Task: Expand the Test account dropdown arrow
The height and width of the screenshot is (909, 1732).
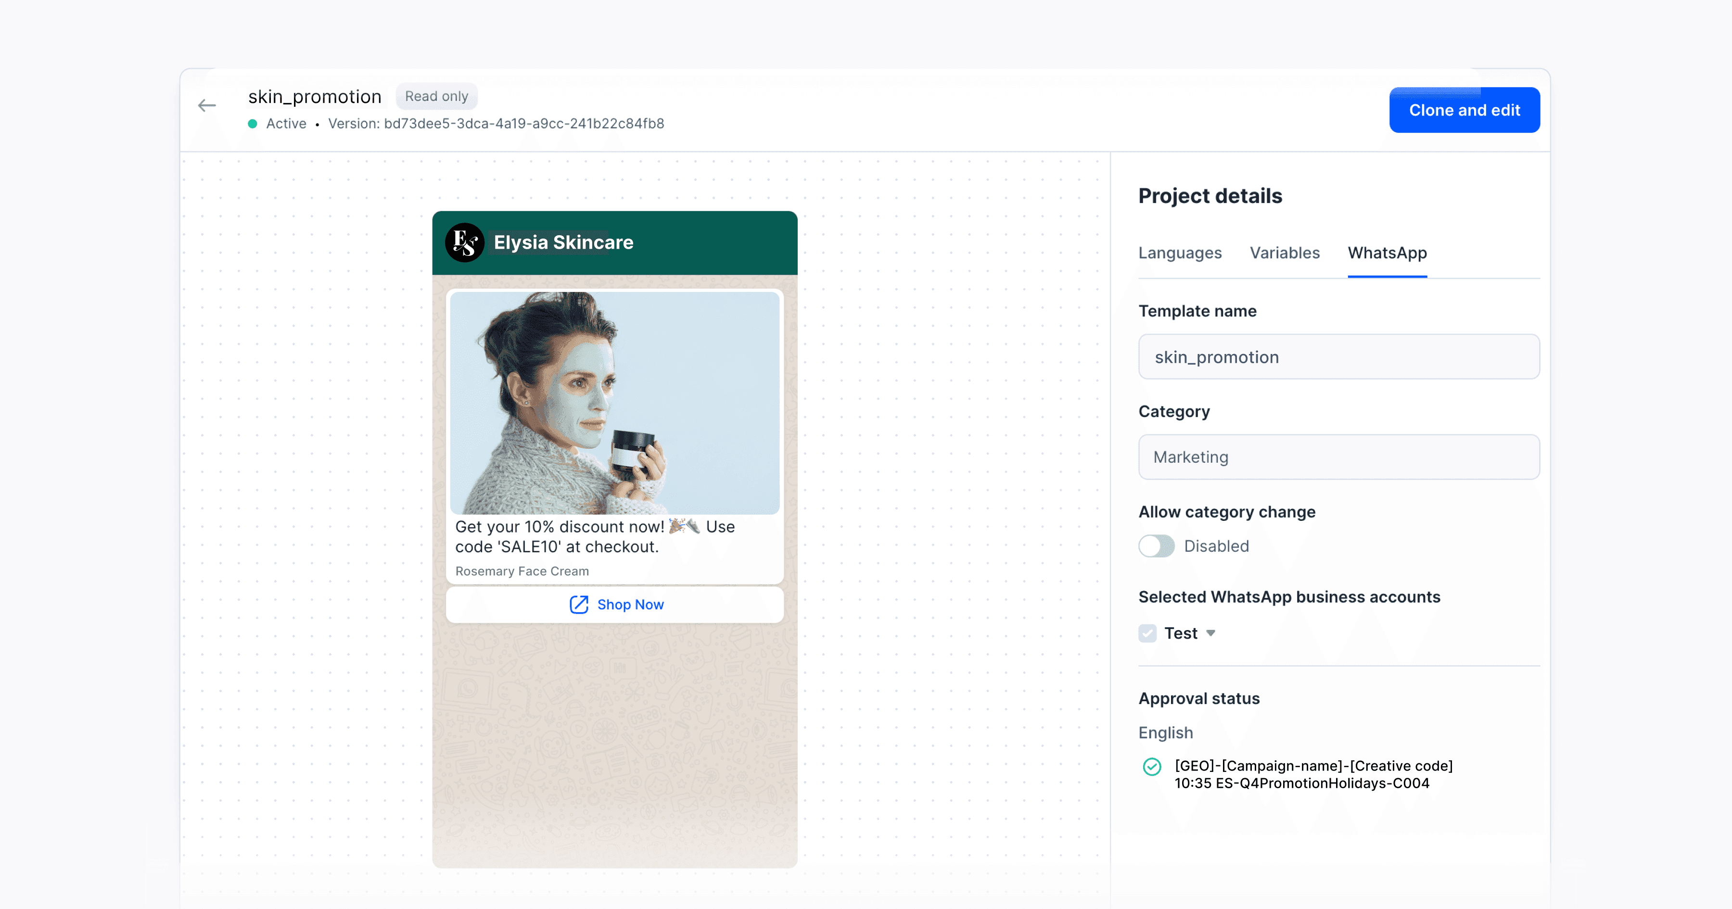Action: (1211, 633)
